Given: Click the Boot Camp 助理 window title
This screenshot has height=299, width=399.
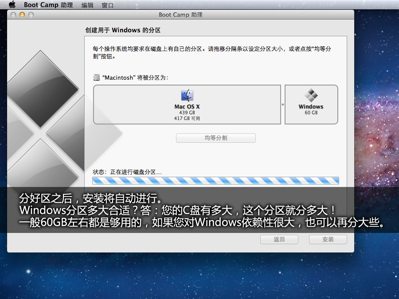Looking at the screenshot, I should coord(180,15).
